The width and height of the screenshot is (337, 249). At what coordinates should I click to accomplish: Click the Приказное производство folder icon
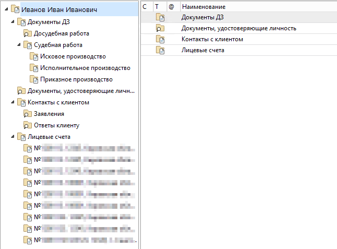(x=34, y=79)
